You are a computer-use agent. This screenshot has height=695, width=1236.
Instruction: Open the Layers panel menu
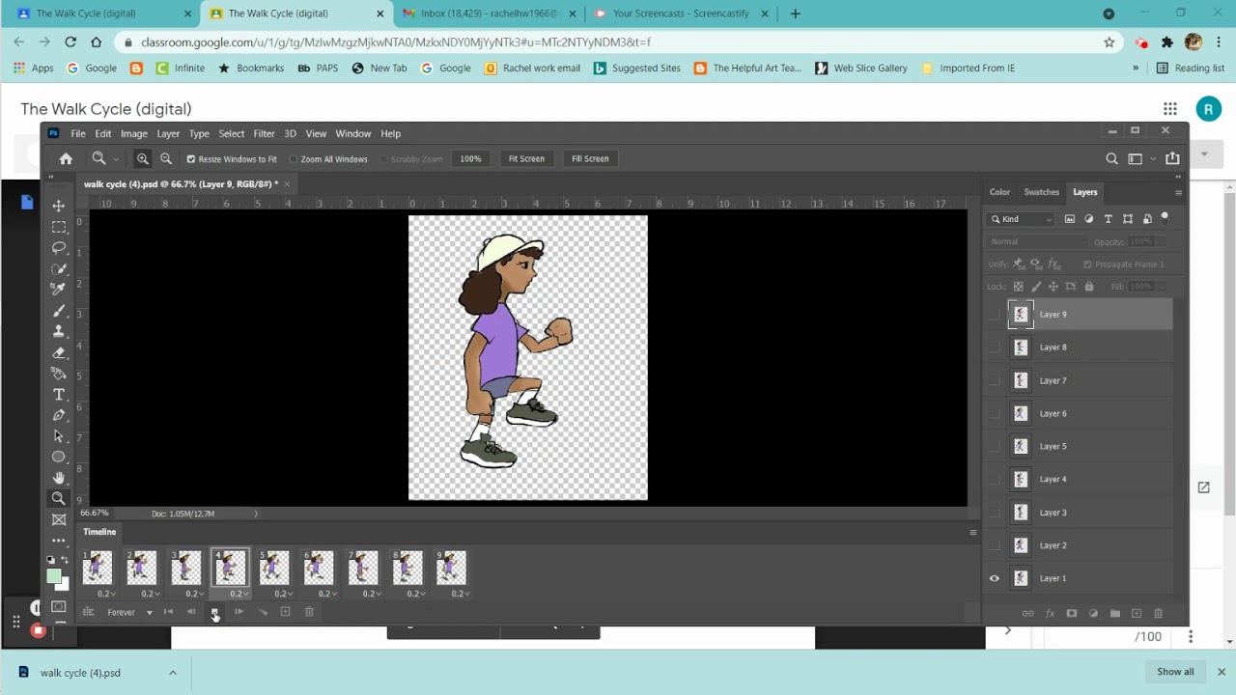(x=1177, y=192)
